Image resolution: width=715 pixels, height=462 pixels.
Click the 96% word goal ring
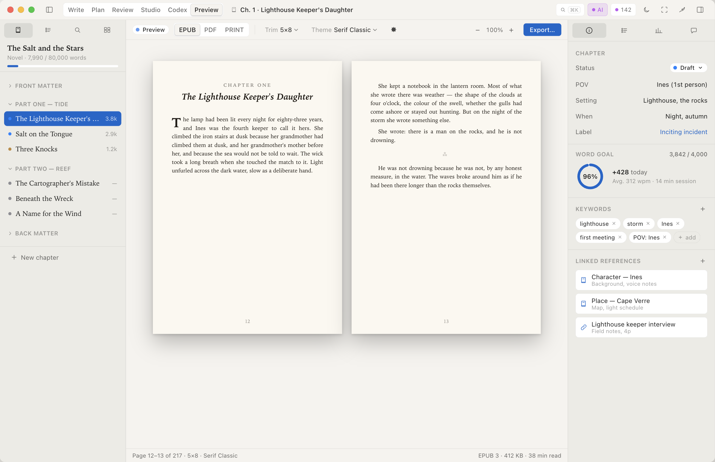tap(590, 177)
